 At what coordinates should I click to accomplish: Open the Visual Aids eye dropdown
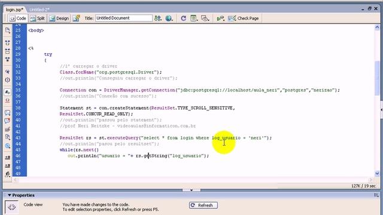205,19
